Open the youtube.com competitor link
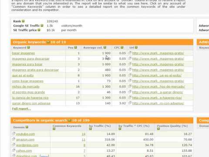The width and height of the screenshot is (209, 157). 25,134
